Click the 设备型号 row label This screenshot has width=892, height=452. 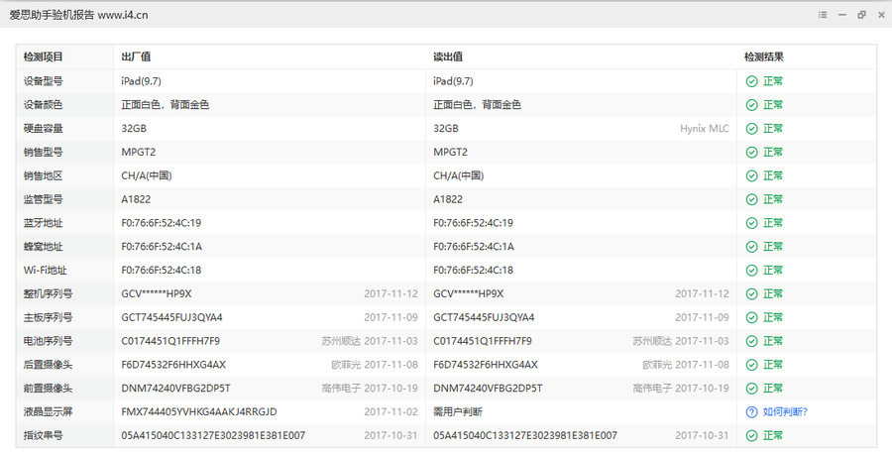(x=44, y=81)
